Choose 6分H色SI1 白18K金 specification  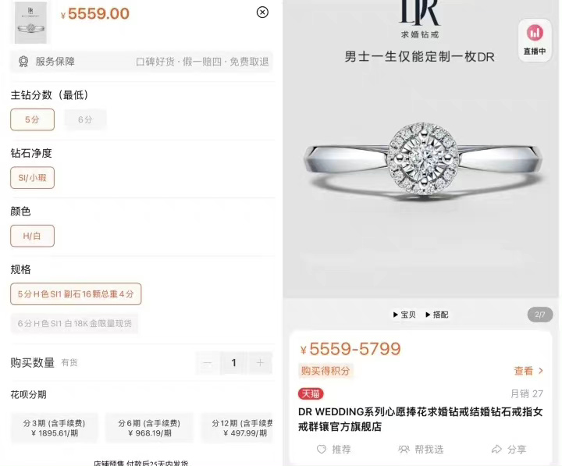click(75, 323)
